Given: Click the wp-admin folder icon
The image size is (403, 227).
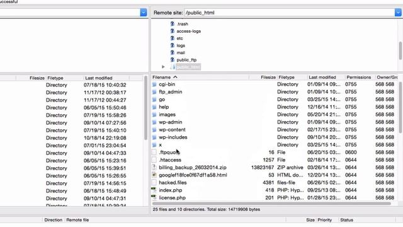Looking at the screenshot, I should coord(154,122).
